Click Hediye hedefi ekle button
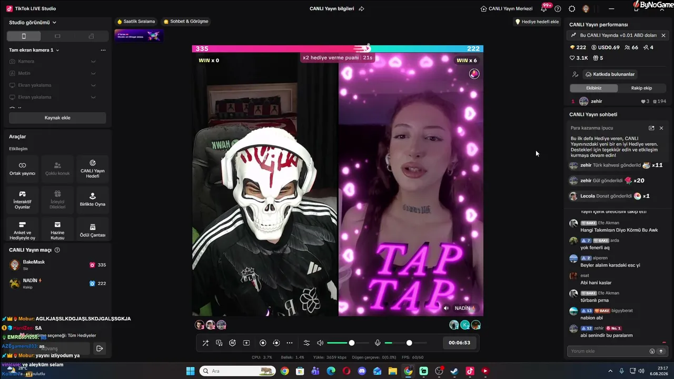 click(x=537, y=22)
